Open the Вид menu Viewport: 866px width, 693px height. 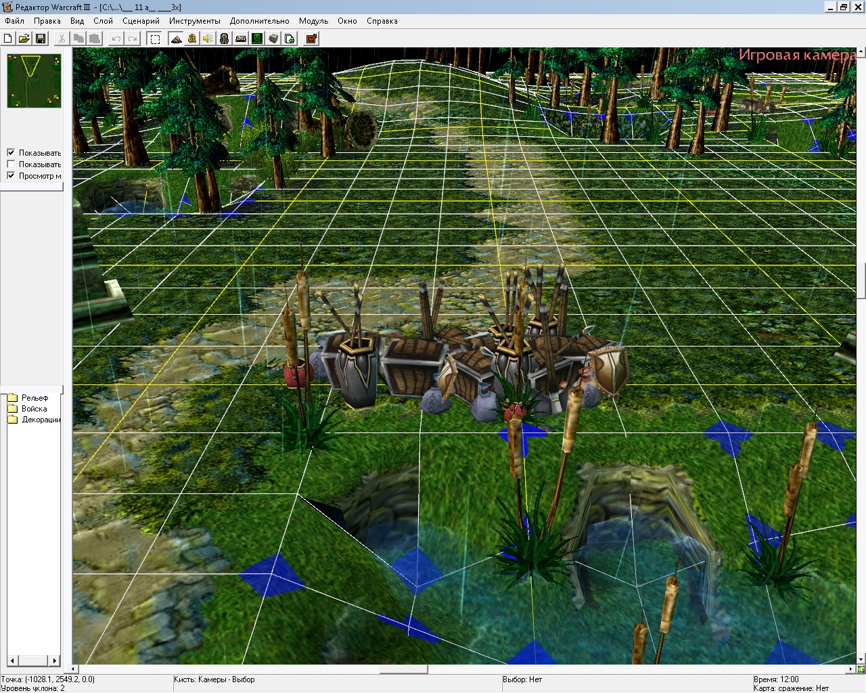click(77, 21)
